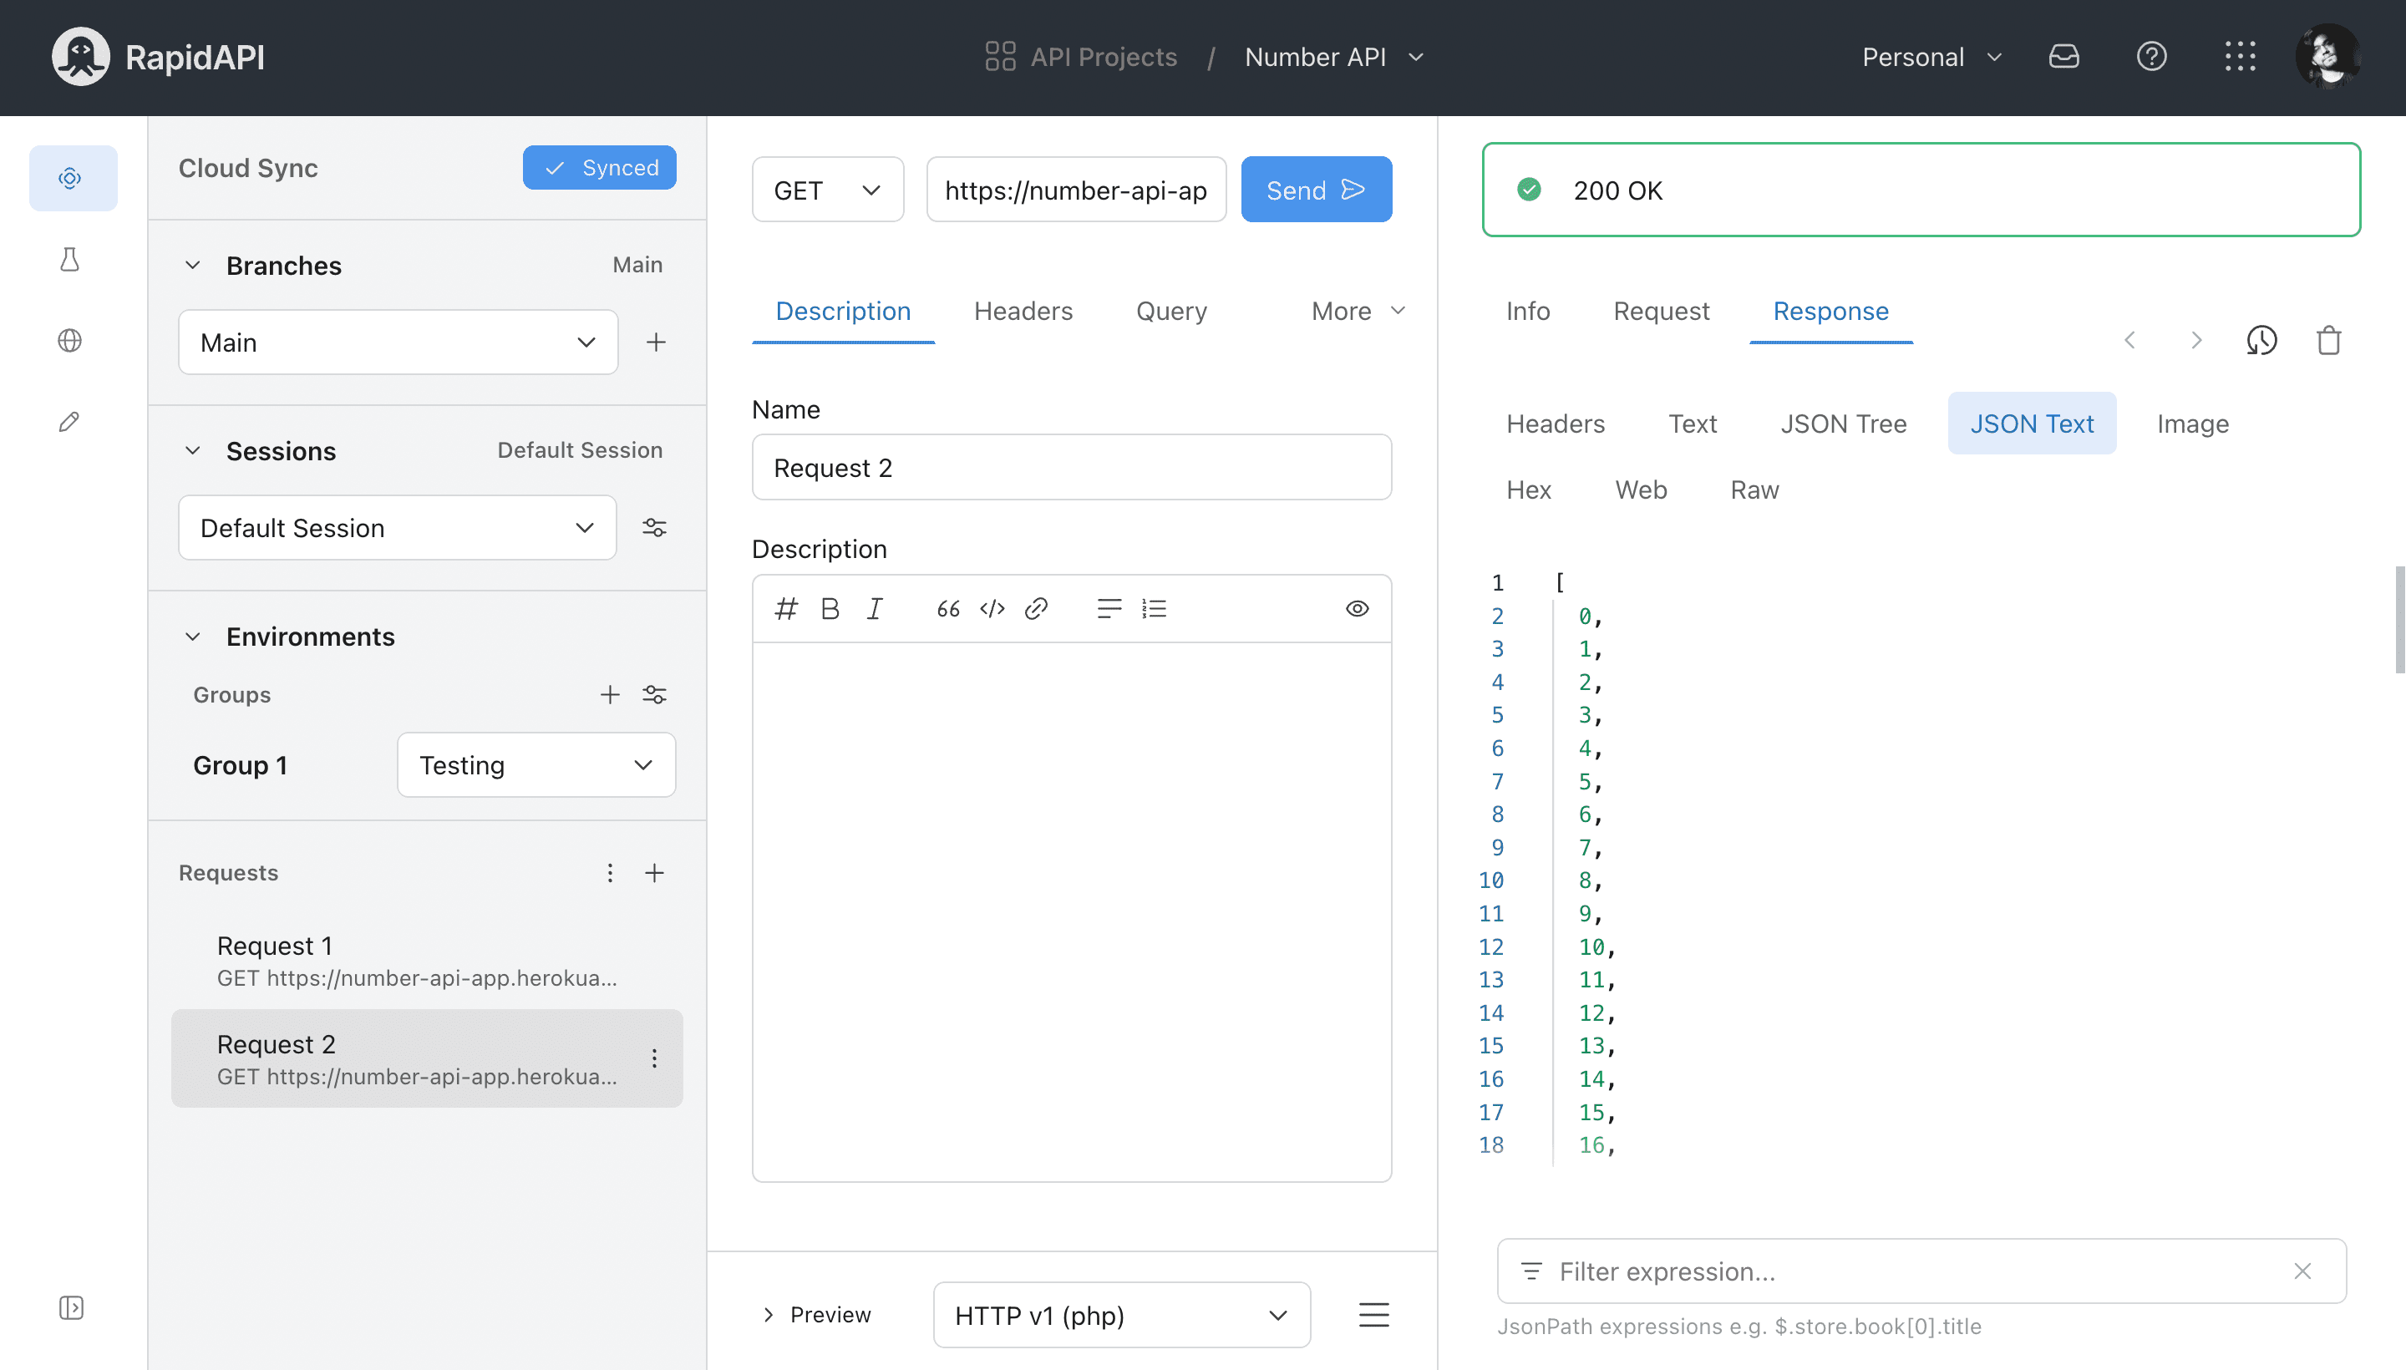Open the Default Session dropdown
Viewport: 2406px width, 1370px height.
[x=398, y=528]
